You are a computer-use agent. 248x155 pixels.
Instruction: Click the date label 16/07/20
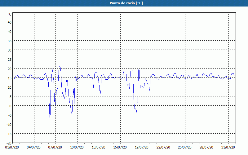coord(120,148)
